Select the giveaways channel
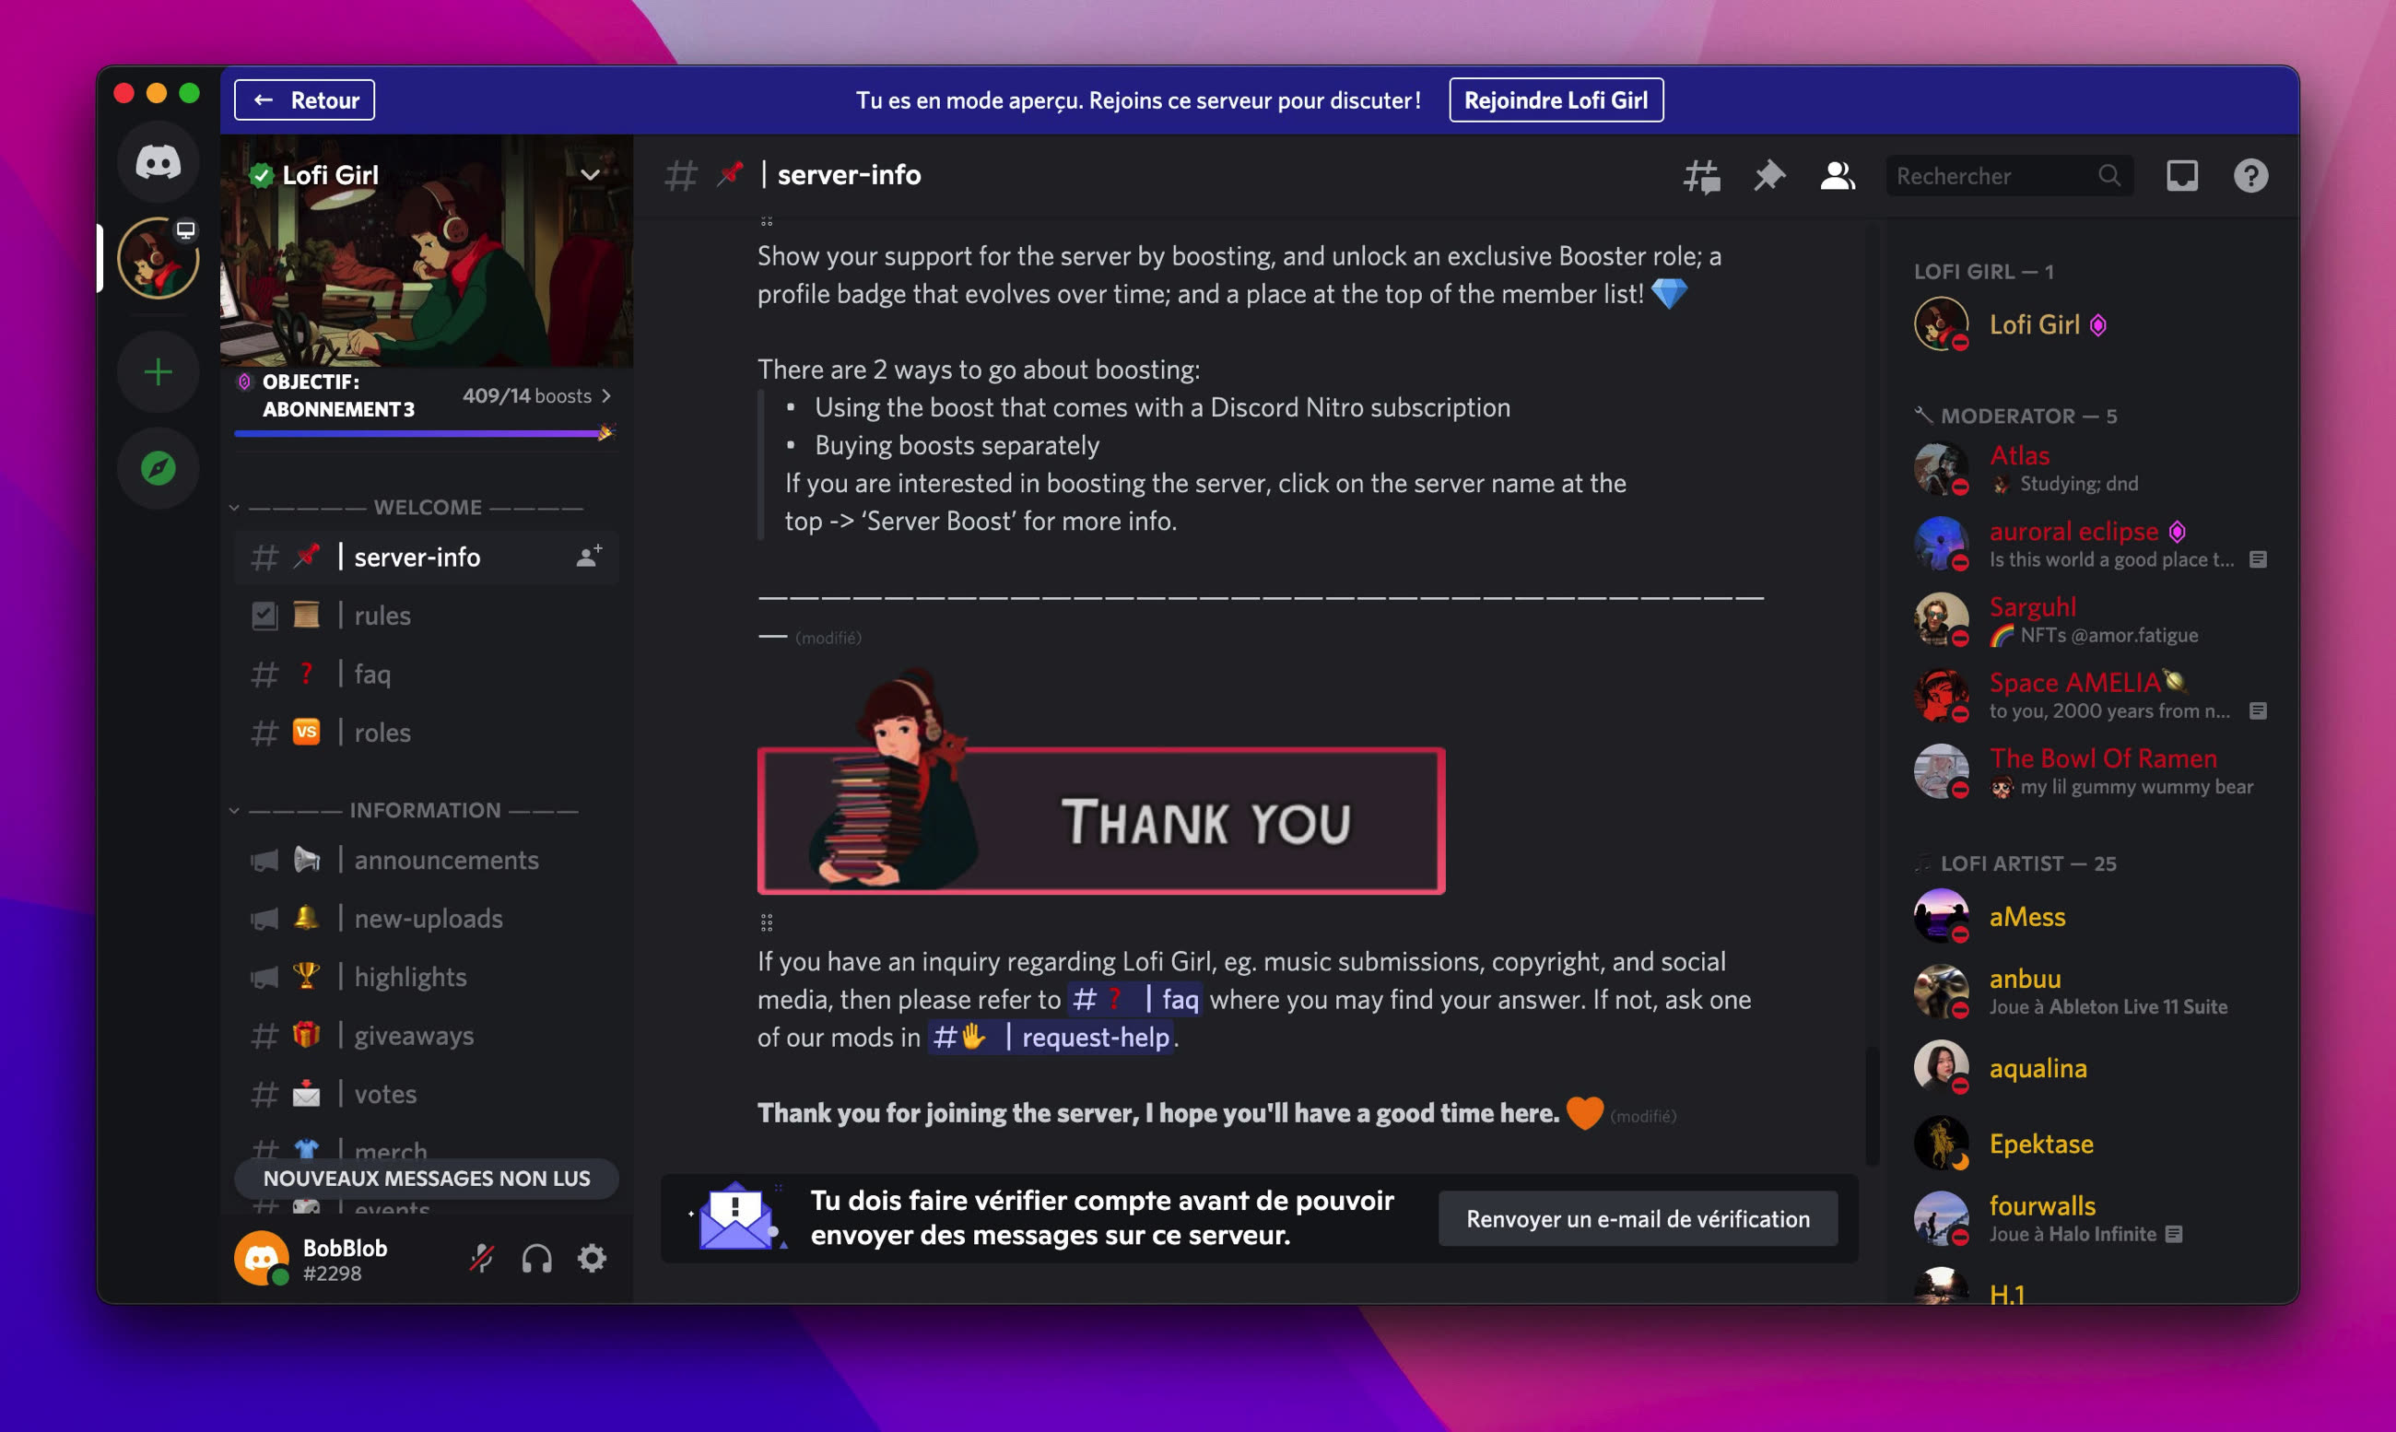 click(414, 1035)
